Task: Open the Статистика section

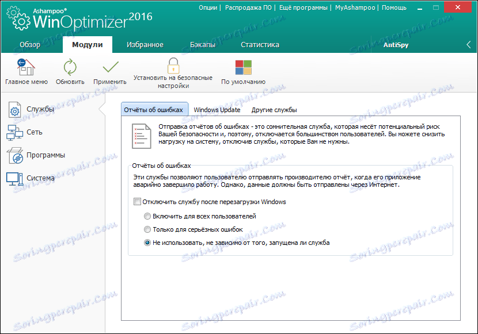Action: [x=260, y=44]
